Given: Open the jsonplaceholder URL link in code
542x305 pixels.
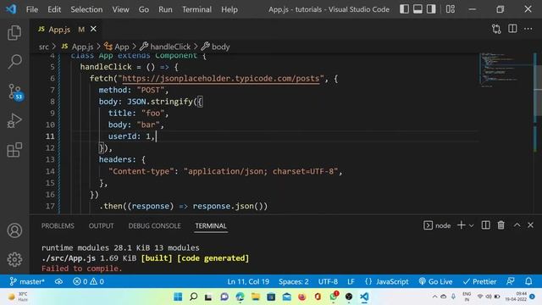Looking at the screenshot, I should tap(220, 79).
